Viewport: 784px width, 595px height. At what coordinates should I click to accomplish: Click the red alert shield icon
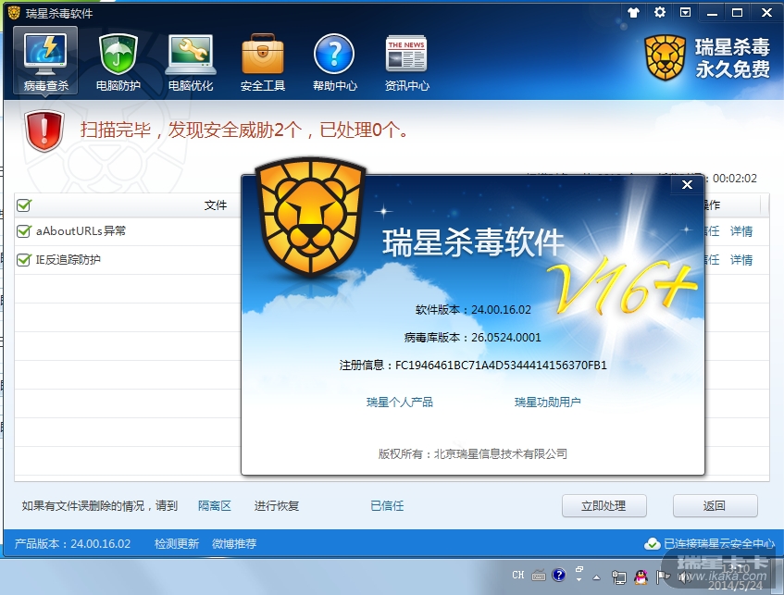tap(44, 131)
